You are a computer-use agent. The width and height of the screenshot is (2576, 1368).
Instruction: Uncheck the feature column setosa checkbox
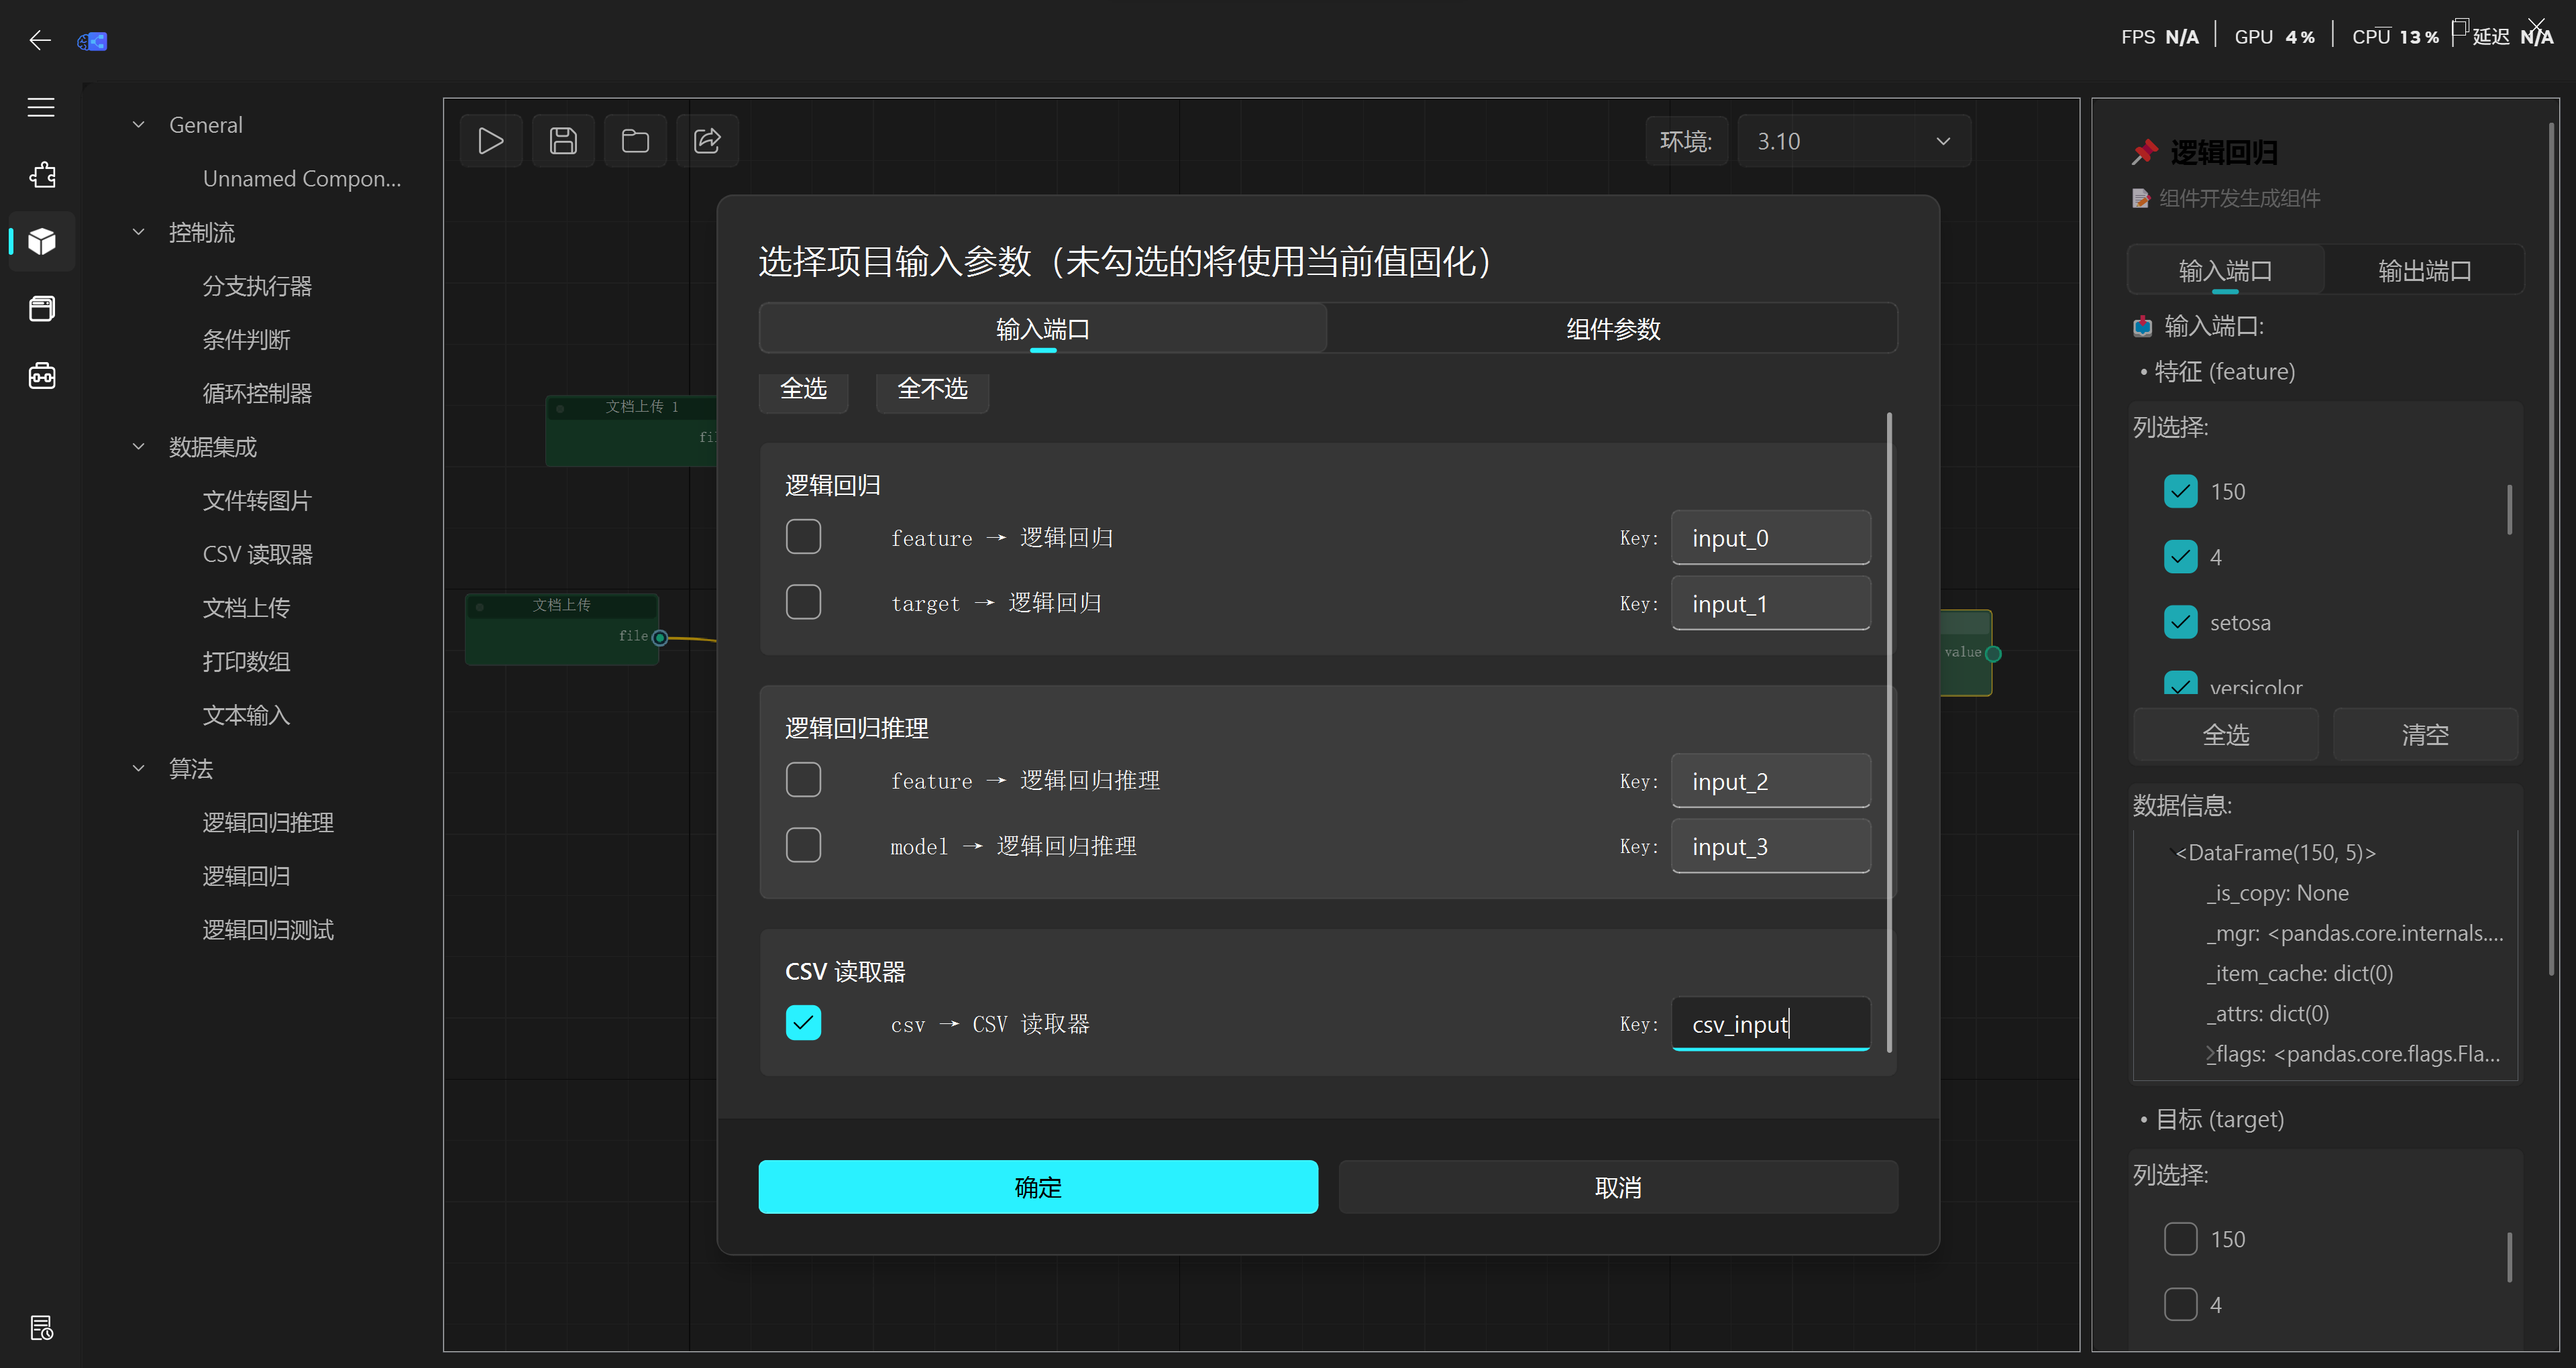point(2181,622)
